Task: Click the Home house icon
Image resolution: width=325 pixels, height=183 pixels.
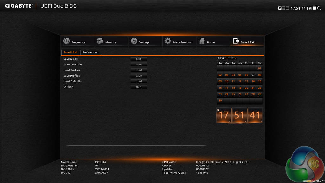Action: (202, 41)
